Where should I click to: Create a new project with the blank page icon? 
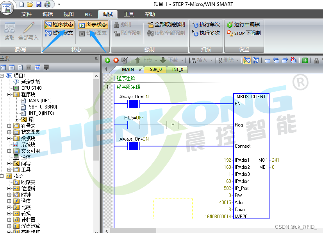click(21, 4)
